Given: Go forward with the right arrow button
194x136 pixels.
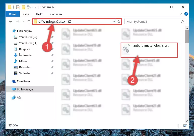Looking at the screenshot, I should point(18,21).
